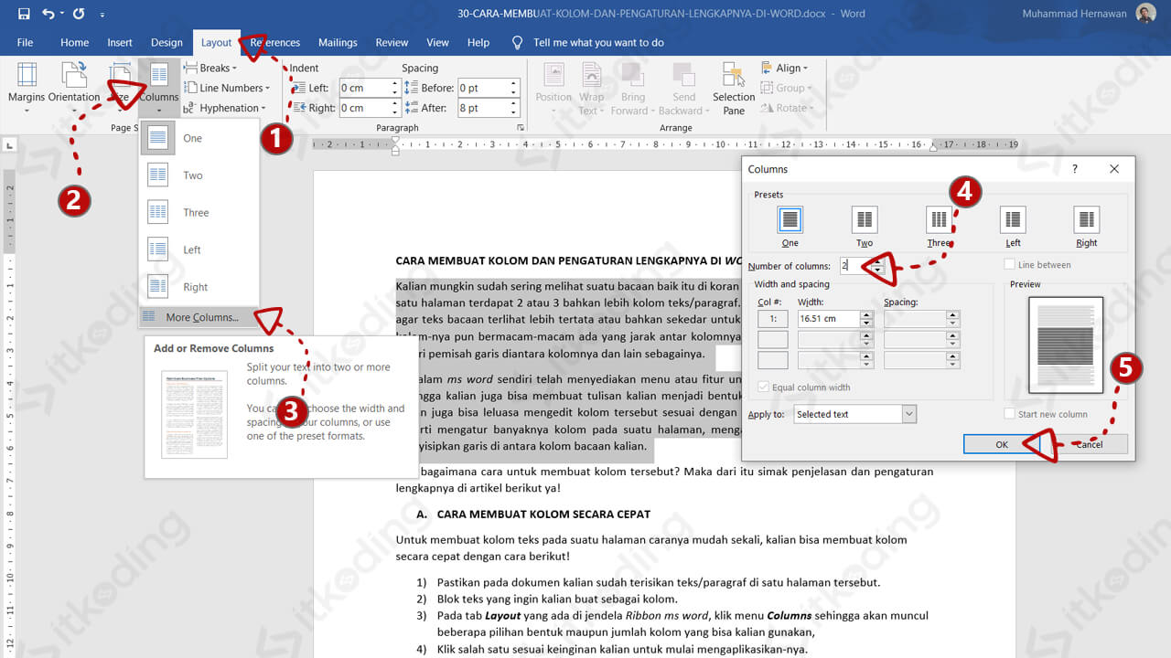Screen dimensions: 1171x658
Task: Select the Three preset in Columns dialog
Action: [x=939, y=226]
